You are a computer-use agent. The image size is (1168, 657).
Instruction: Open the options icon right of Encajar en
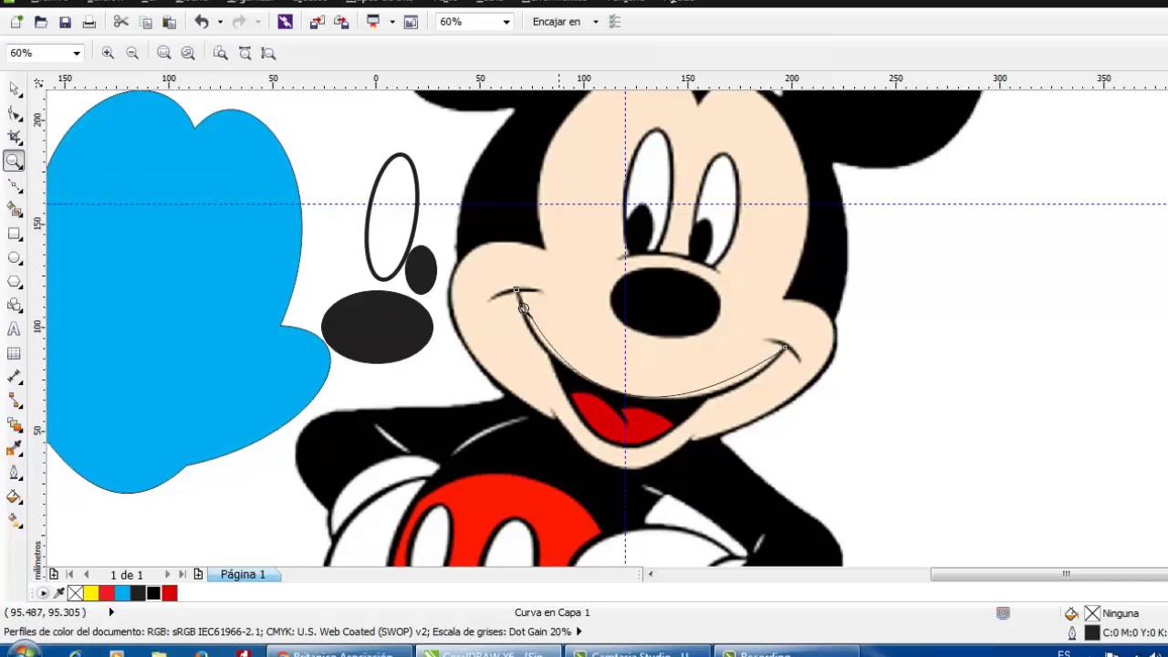point(615,22)
